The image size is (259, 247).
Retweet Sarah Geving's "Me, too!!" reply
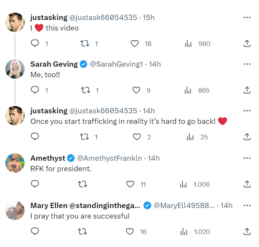pos(85,90)
